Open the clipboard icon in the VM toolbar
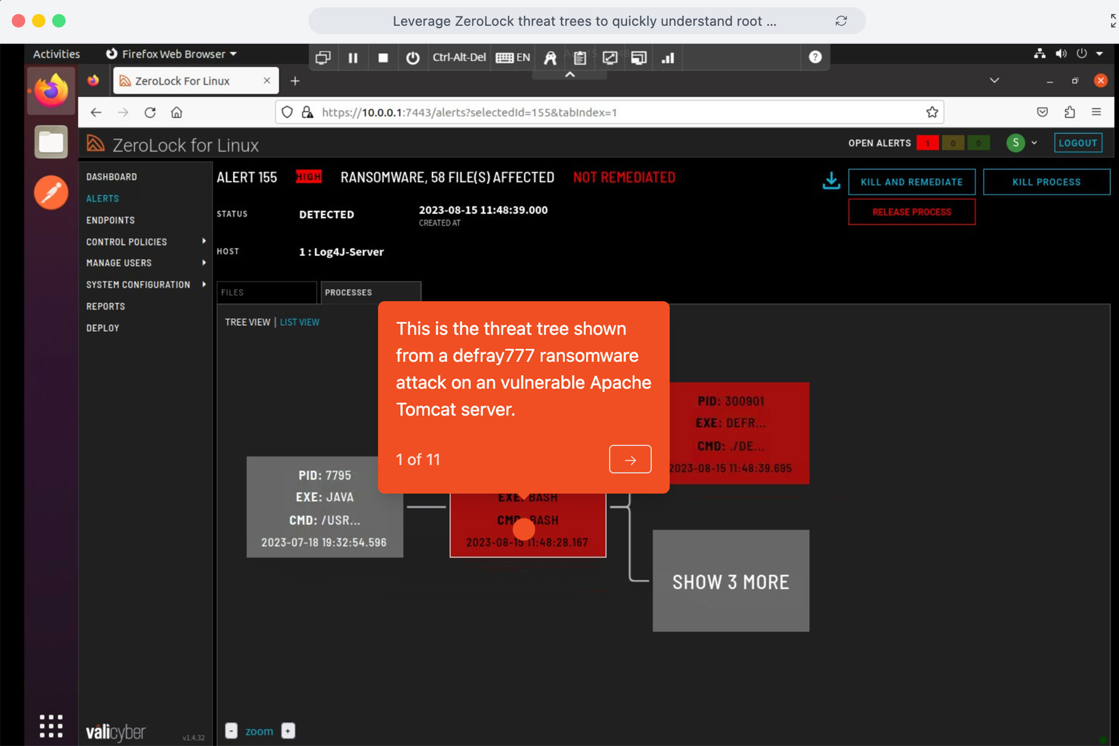The width and height of the screenshot is (1119, 746). pyautogui.click(x=580, y=57)
